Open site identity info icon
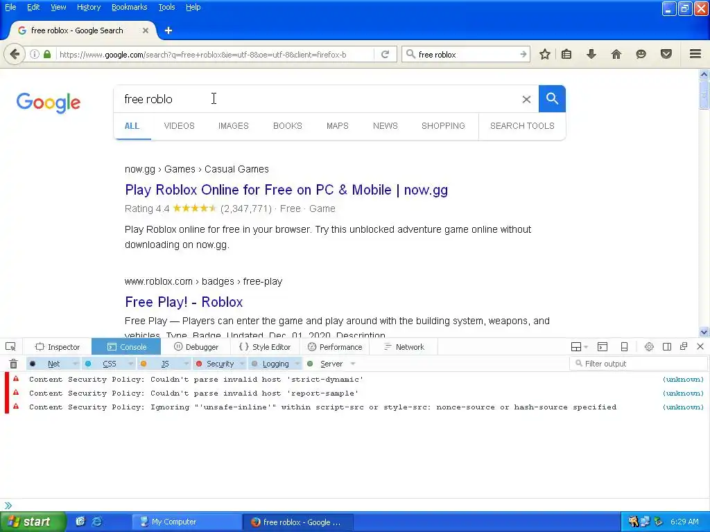710x532 pixels. point(35,54)
